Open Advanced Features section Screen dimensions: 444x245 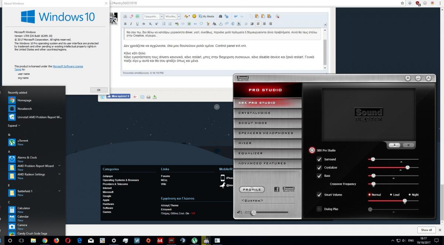[x=268, y=163]
